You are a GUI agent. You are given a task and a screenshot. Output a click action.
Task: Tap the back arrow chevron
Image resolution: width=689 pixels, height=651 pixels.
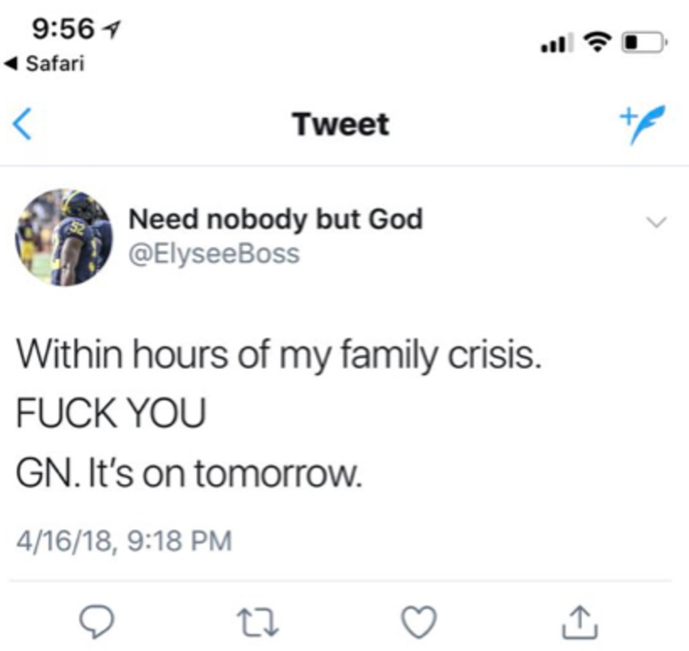23,124
